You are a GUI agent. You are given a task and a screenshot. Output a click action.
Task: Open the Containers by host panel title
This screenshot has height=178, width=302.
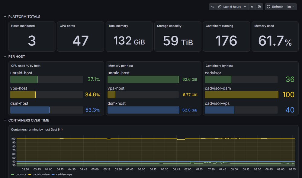pyautogui.click(x=219, y=66)
